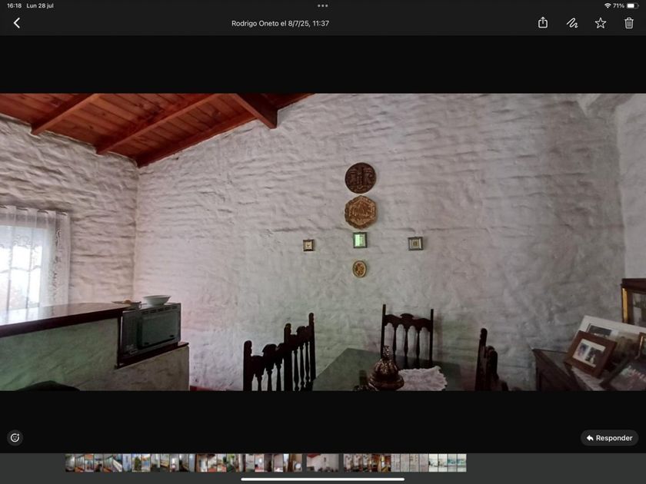Tap the markup draw icon

572,23
